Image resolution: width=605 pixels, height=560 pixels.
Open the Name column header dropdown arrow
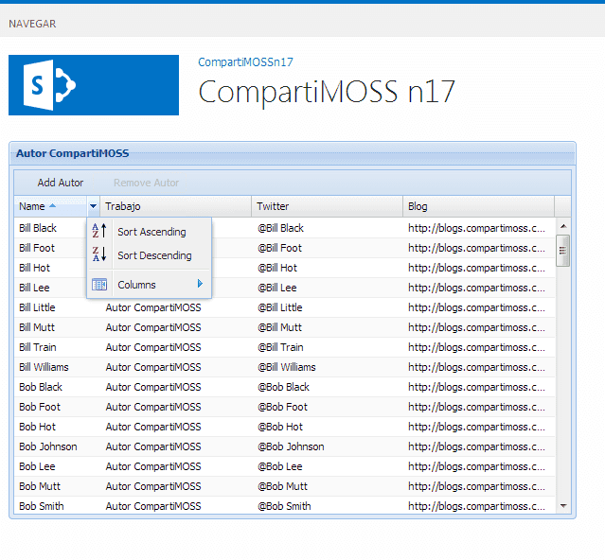pos(93,206)
